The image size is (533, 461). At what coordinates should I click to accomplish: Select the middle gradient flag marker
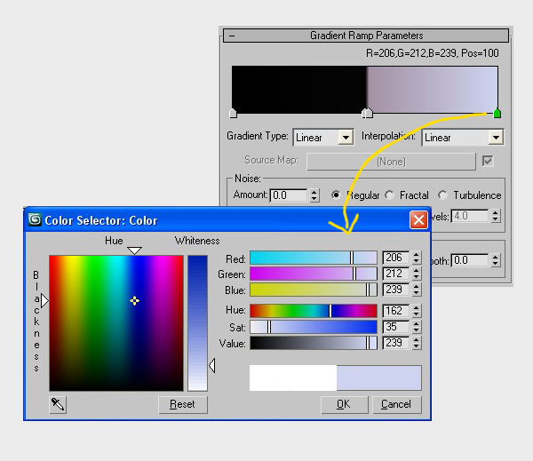[367, 113]
